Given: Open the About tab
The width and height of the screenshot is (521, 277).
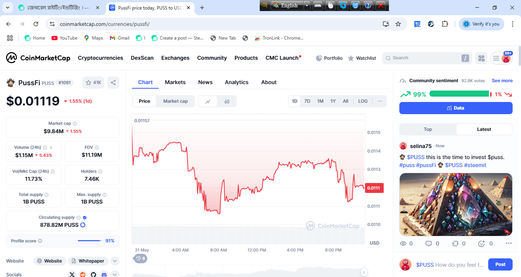Looking at the screenshot, I should [x=269, y=82].
